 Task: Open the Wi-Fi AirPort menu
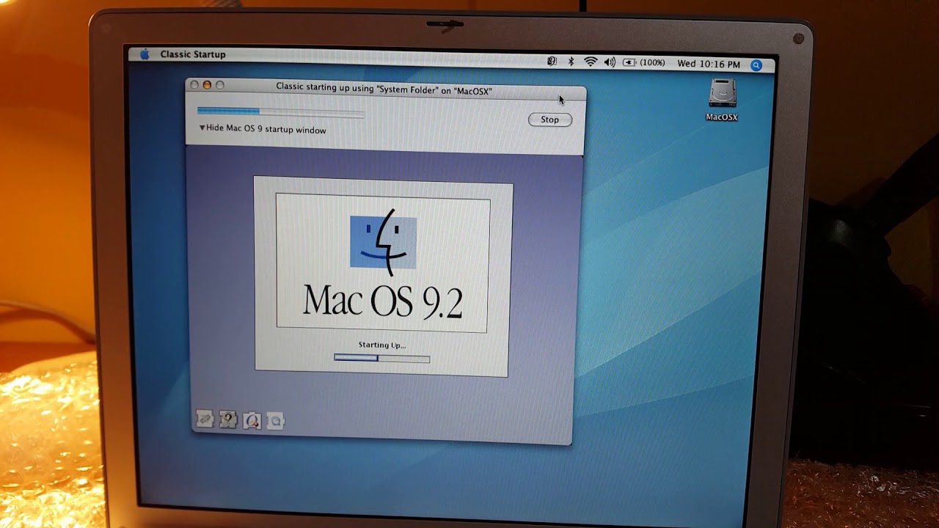(x=591, y=62)
